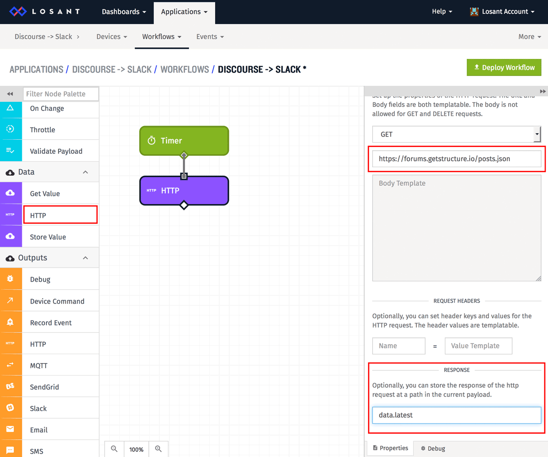Click the 100% zoom reset button
The height and width of the screenshot is (457, 548).
tap(137, 449)
